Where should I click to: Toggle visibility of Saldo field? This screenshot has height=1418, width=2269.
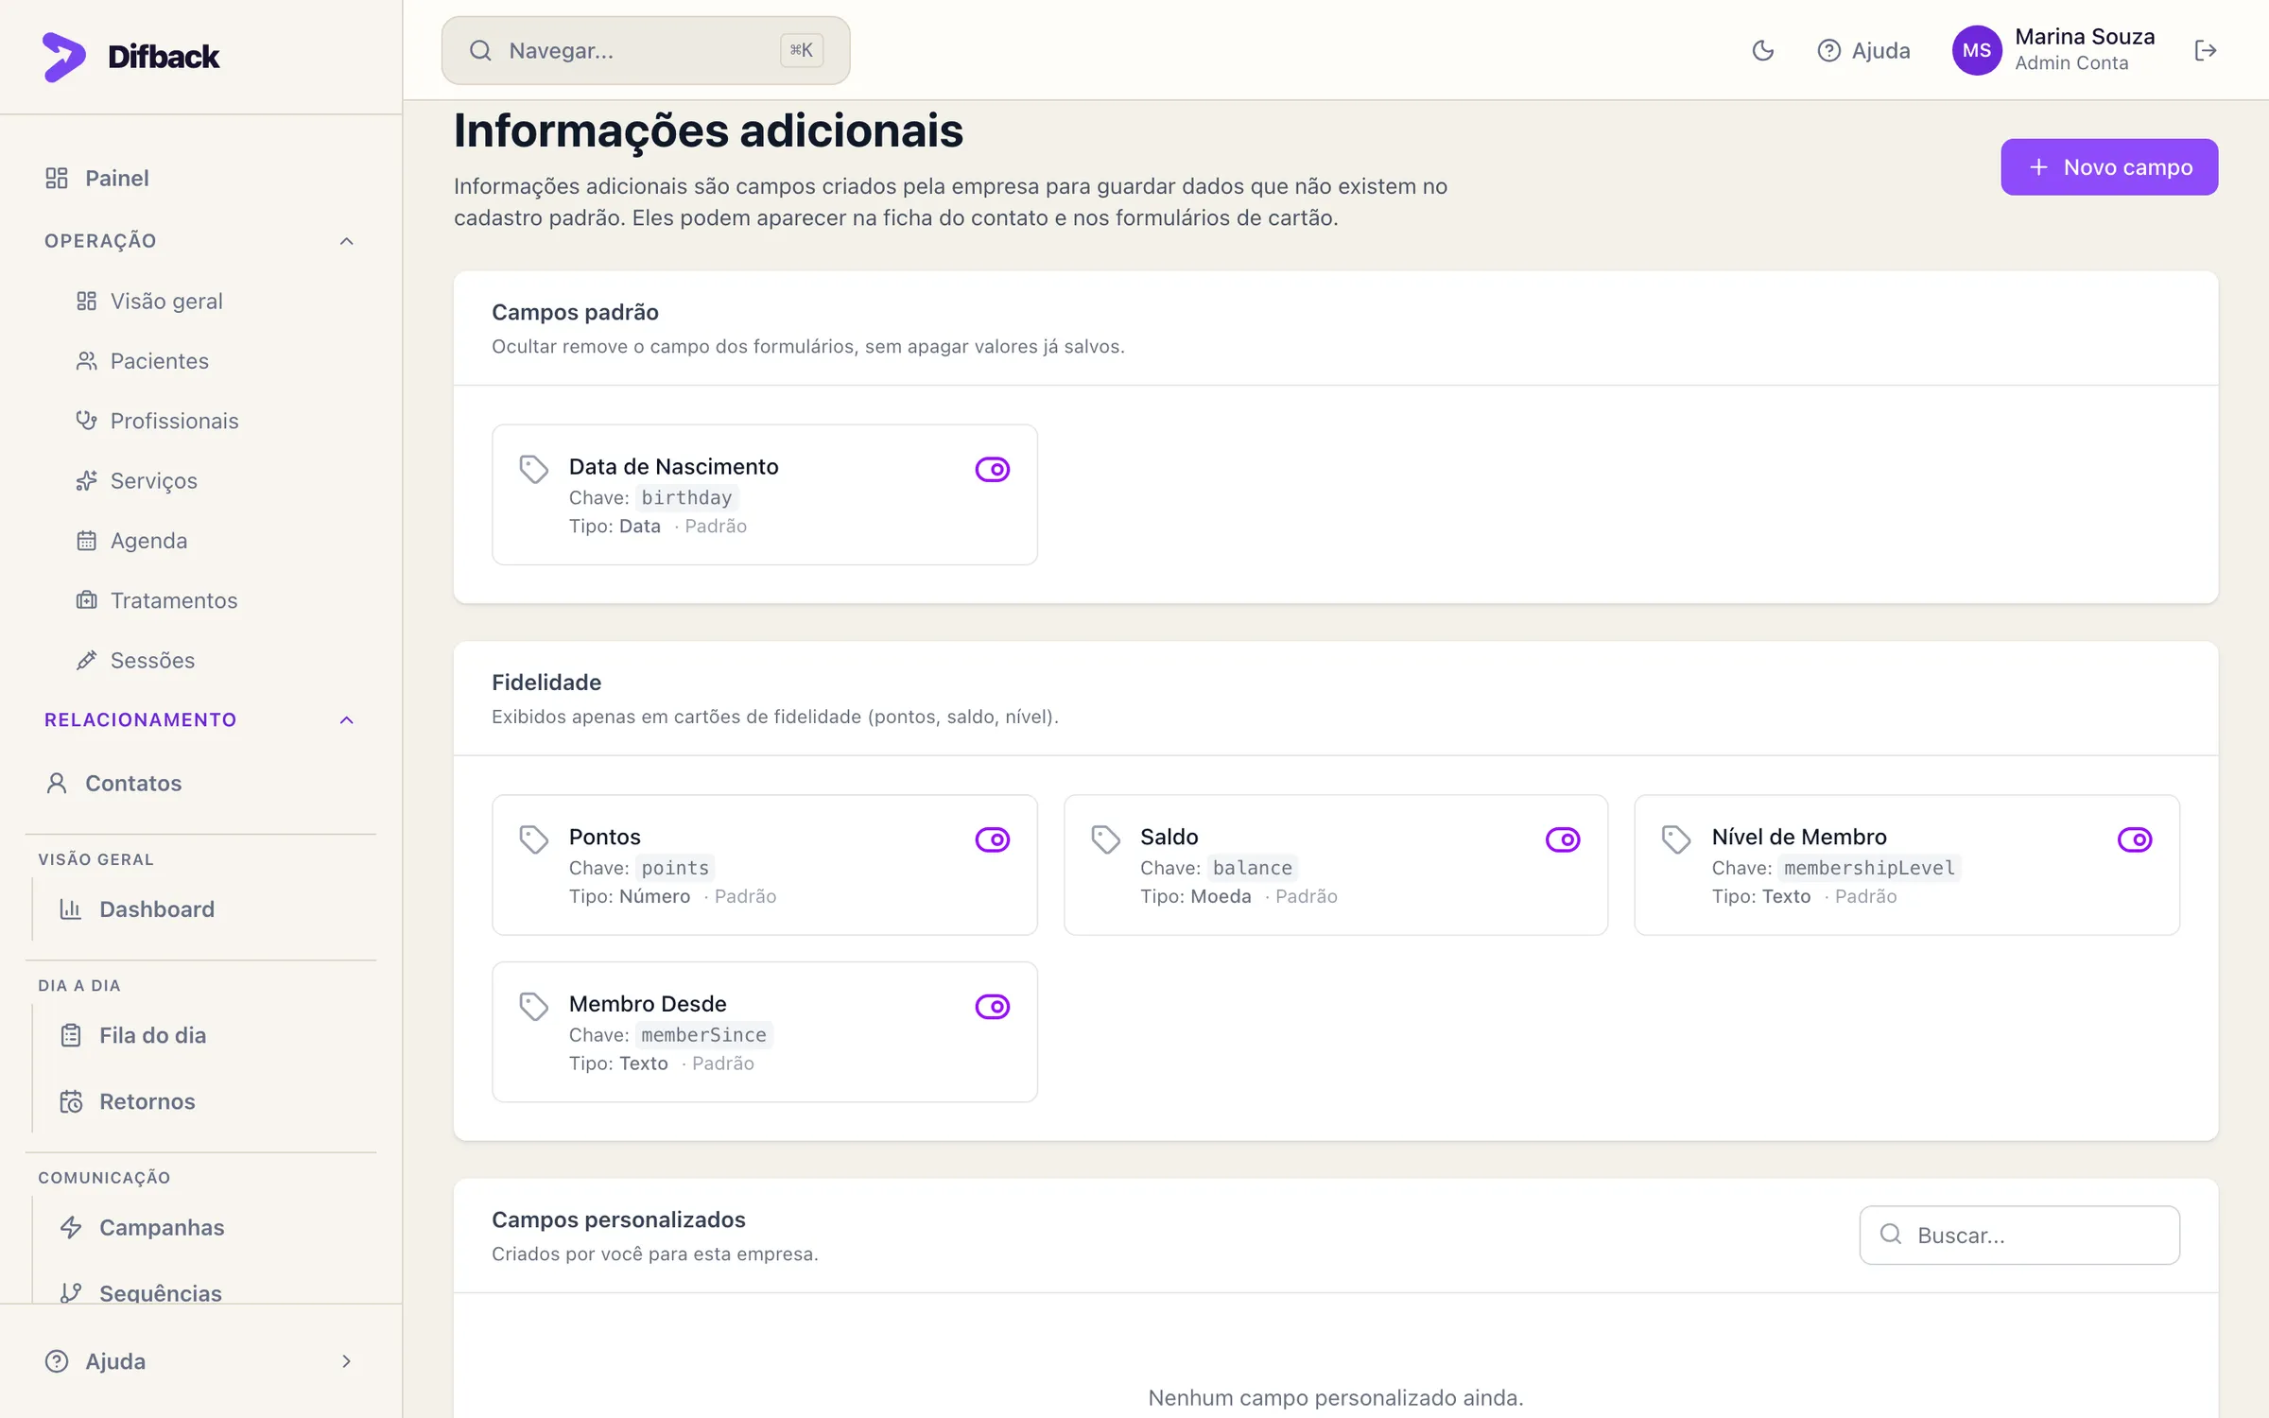click(x=1563, y=839)
